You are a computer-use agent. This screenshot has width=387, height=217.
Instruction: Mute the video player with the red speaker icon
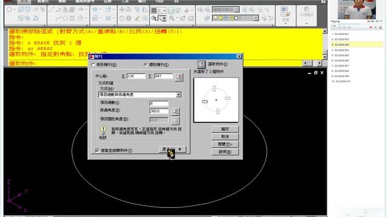371,27
